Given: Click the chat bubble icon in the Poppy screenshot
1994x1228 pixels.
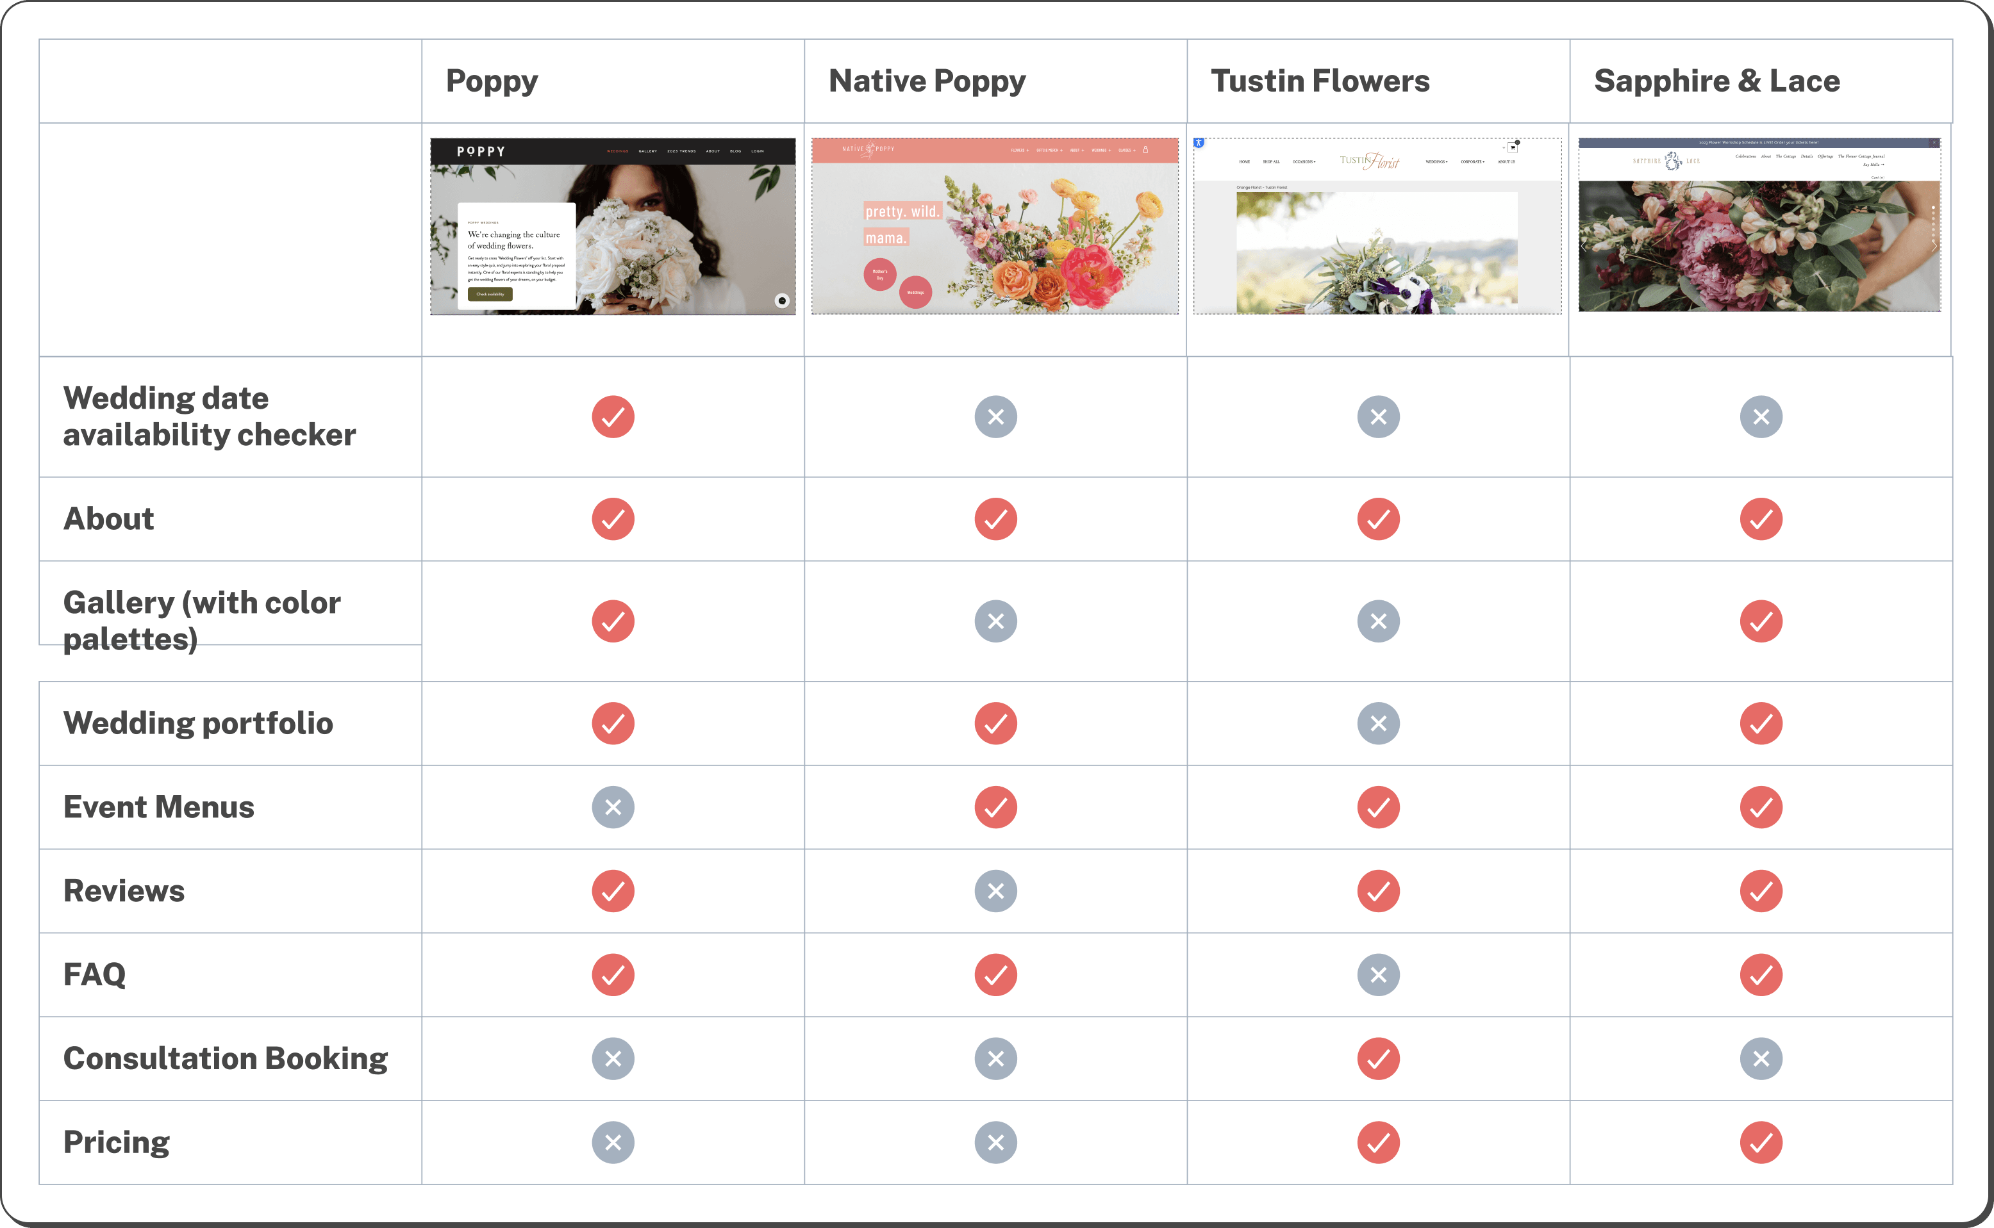Looking at the screenshot, I should tap(782, 300).
